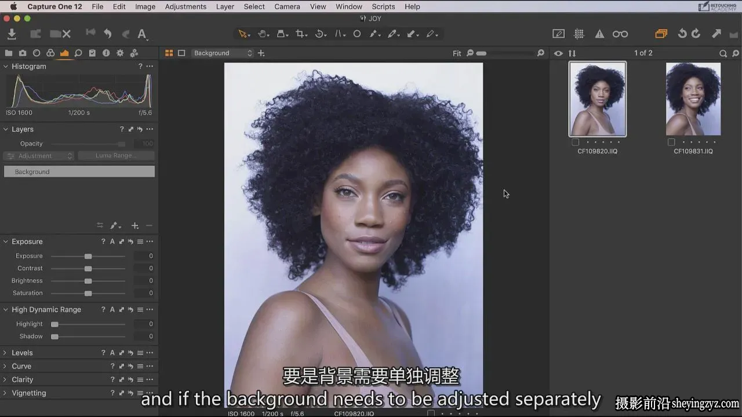
Task: Adjust the Exposure slider handle
Action: [88, 256]
